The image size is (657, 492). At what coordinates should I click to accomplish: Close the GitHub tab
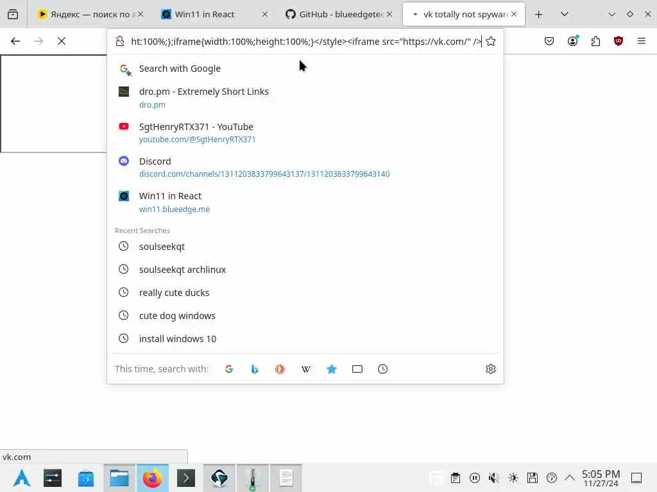[389, 14]
